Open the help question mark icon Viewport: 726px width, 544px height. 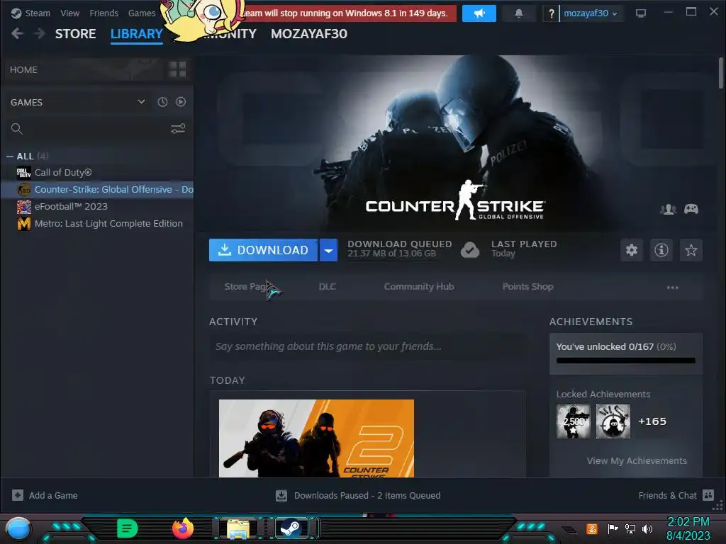click(x=550, y=13)
